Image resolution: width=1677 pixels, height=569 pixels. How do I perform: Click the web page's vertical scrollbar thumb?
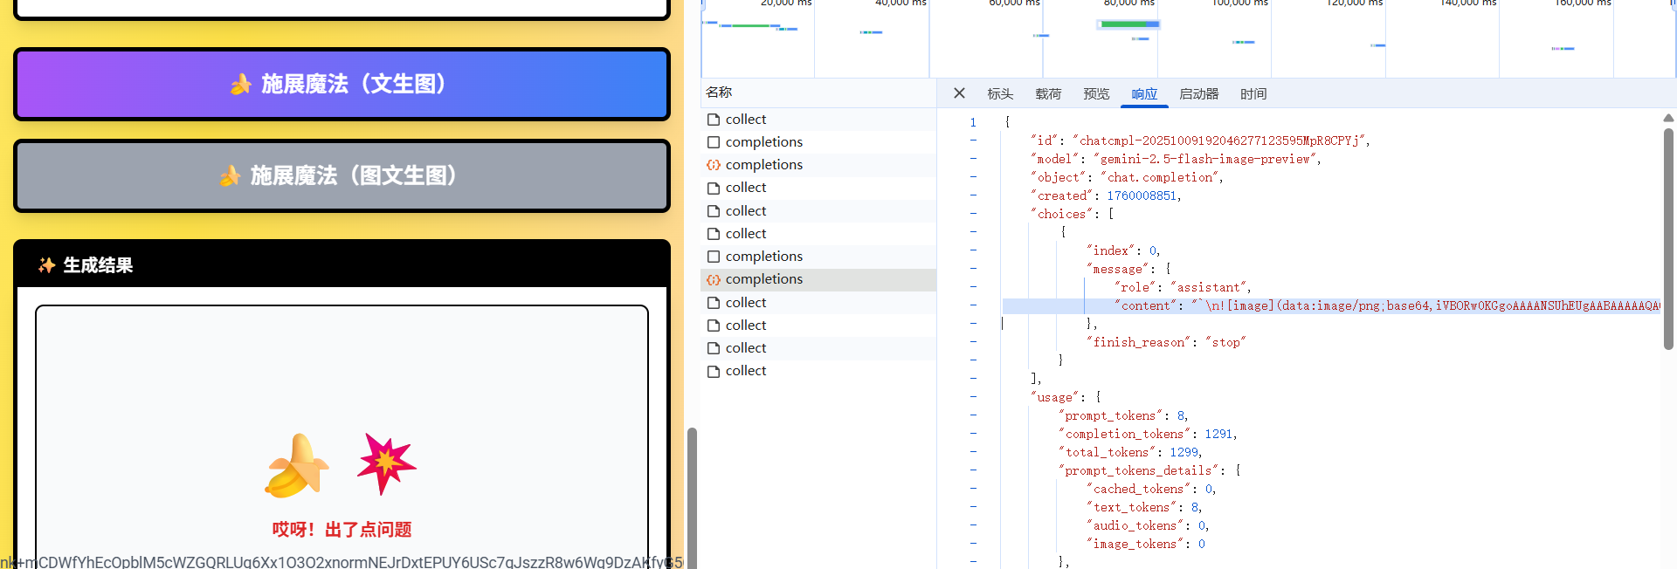(x=692, y=497)
